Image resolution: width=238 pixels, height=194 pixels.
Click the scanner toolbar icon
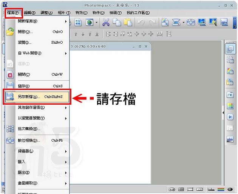[x=176, y=22]
